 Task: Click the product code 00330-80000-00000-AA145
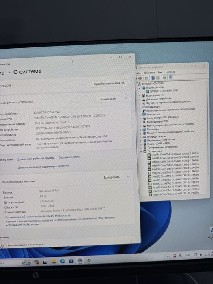53,133
